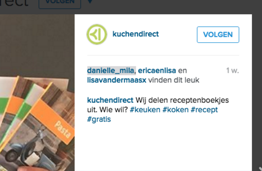
Task: Click the vinden dit leuk likes text
Action: click(174, 80)
